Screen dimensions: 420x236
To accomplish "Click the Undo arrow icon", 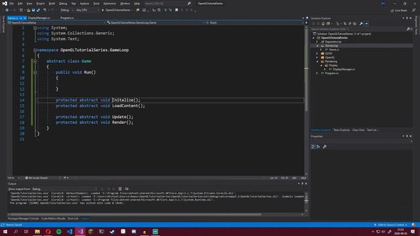I will [45, 10].
